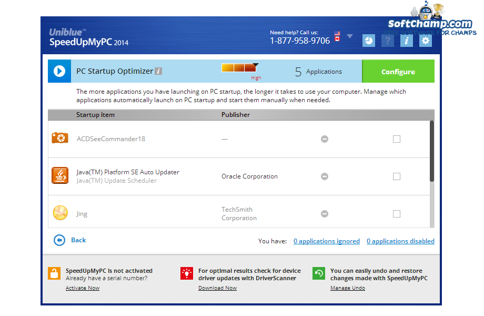Open the about info icon in header
Viewport: 484px width, 316px height.
coord(407,41)
